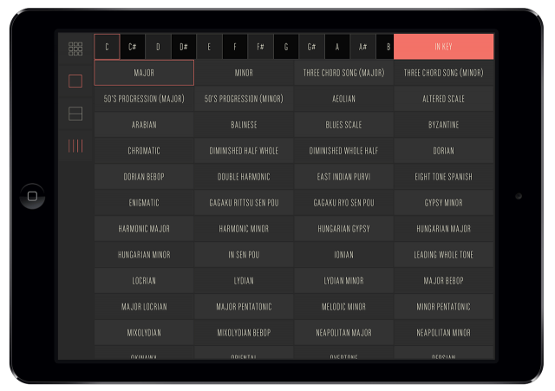Select root note B
The height and width of the screenshot is (391, 555).
click(x=385, y=47)
